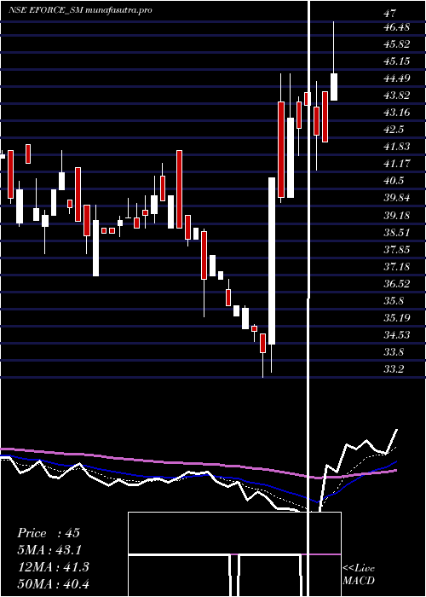Screen dimensions: 426x597
Task: Click the 45.15 price axis label
Action: [397, 61]
